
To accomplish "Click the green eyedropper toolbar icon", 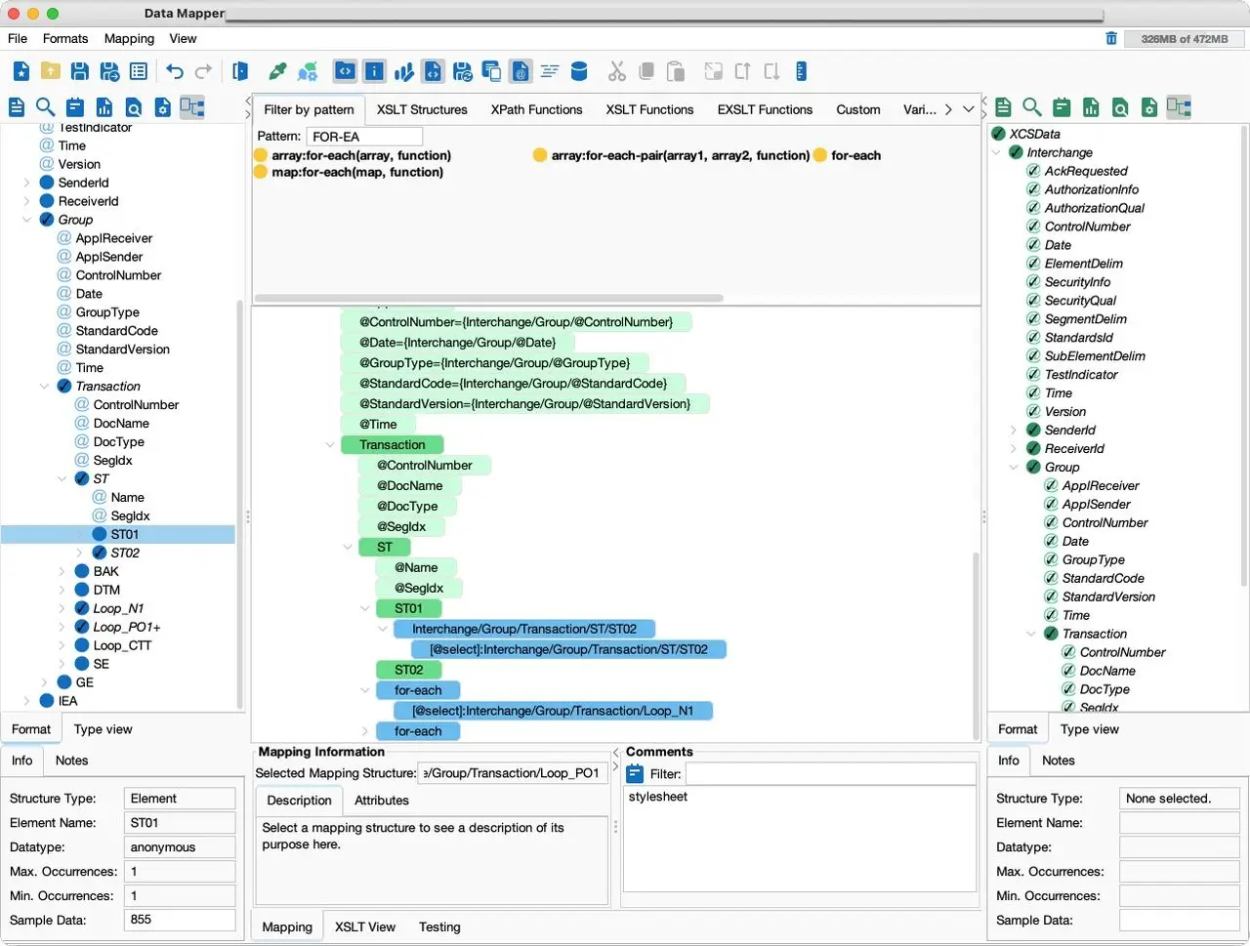I will pyautogui.click(x=278, y=71).
